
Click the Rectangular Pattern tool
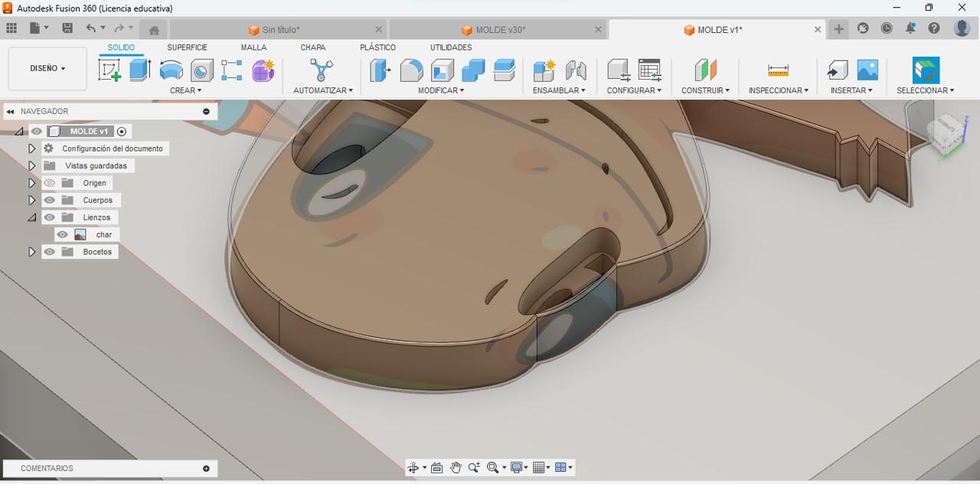pos(232,70)
